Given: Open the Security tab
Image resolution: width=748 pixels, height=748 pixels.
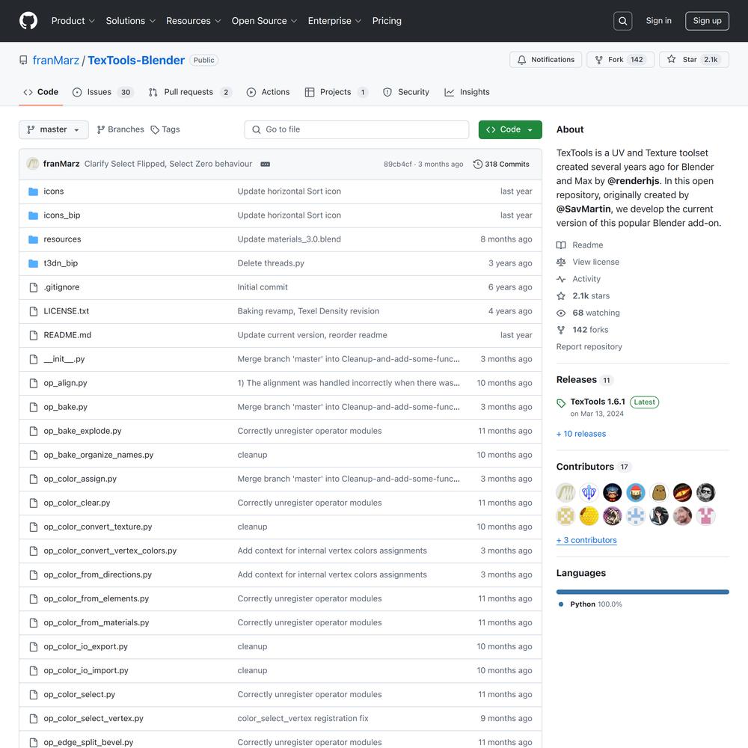Looking at the screenshot, I should click(406, 92).
